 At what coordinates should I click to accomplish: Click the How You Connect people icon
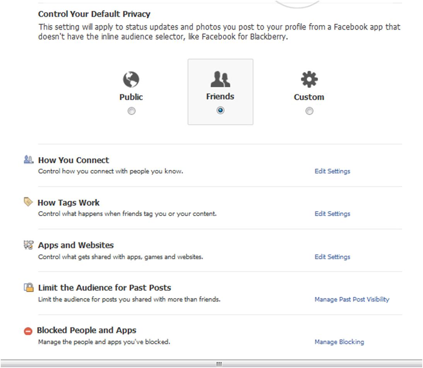point(29,160)
